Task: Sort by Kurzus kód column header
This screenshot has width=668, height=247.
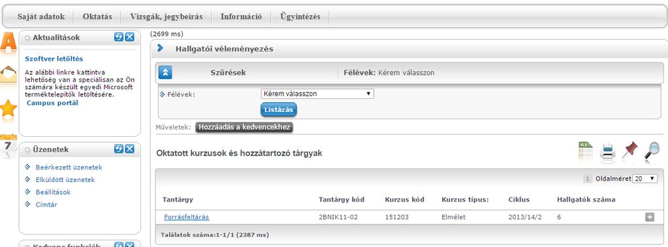Action: pos(404,199)
